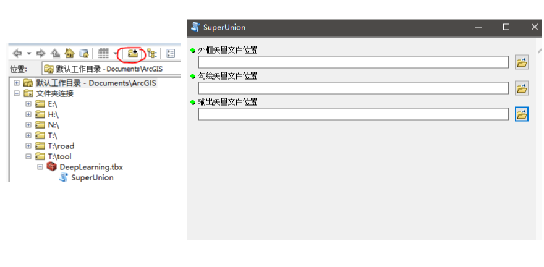Browse for 勾绘矢量文件位置 file

[x=521, y=88]
